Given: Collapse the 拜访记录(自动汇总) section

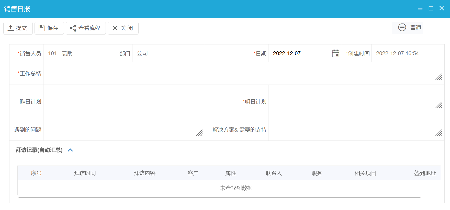Looking at the screenshot, I should (x=70, y=150).
